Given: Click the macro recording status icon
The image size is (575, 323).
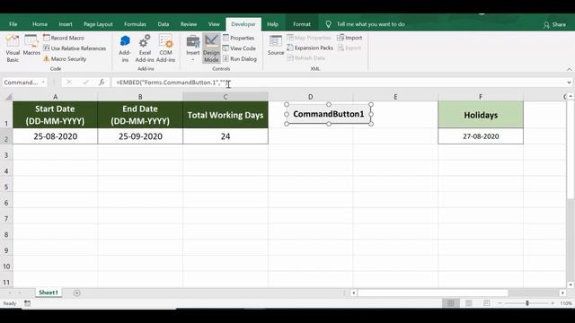Looking at the screenshot, I should (28, 303).
